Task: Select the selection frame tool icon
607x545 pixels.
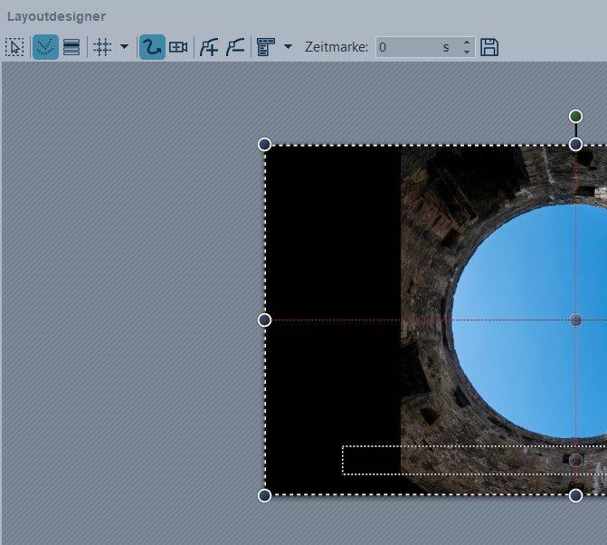Action: pyautogui.click(x=14, y=47)
